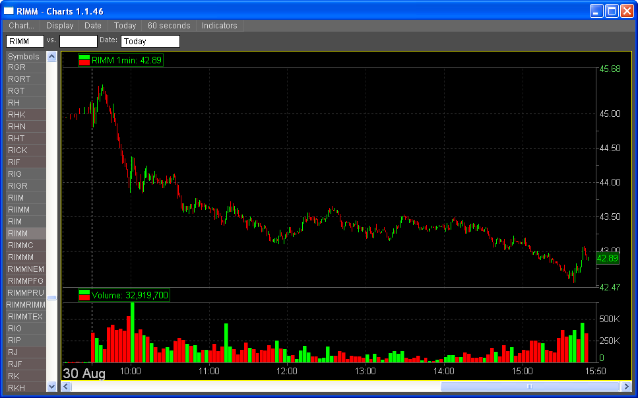Select symbol RIGR in list
Screen dimensions: 638x398
point(26,186)
